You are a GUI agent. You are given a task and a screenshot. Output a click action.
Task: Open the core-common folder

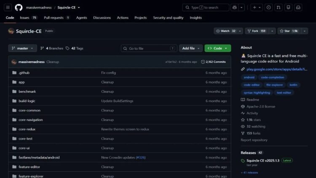pyautogui.click(x=29, y=111)
